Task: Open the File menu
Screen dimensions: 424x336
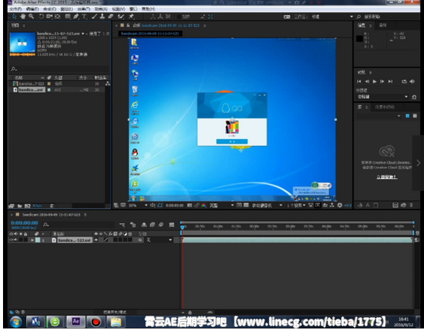Action: tap(15, 9)
